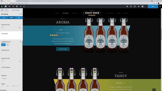Click the NEWS nav link
The height and width of the screenshot is (91, 162).
pos(119,13)
